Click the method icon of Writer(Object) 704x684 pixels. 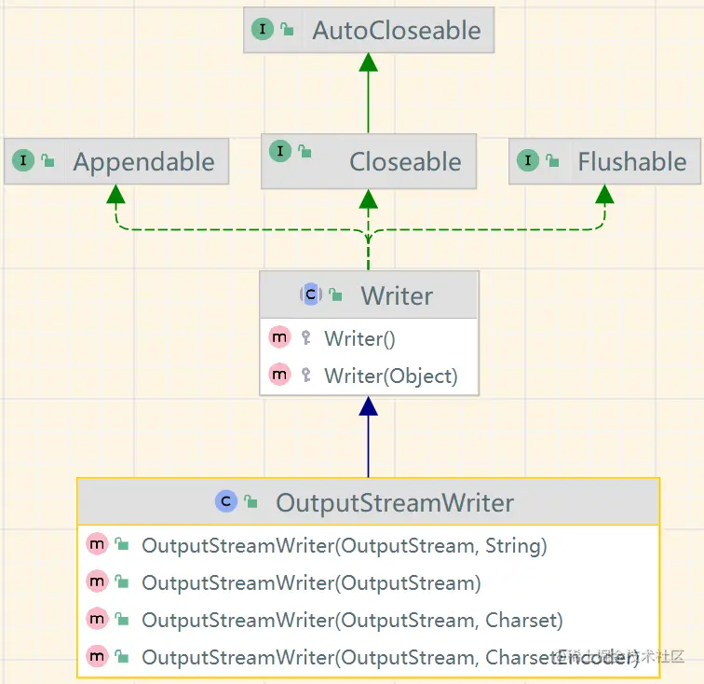pyautogui.click(x=279, y=375)
